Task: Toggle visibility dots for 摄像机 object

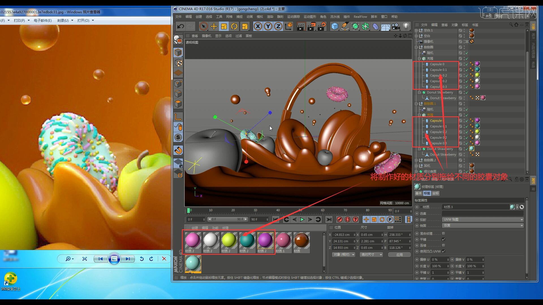Action: click(x=464, y=42)
